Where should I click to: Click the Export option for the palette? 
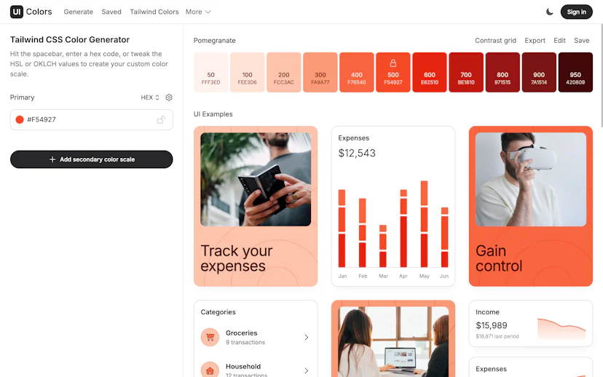coord(535,40)
